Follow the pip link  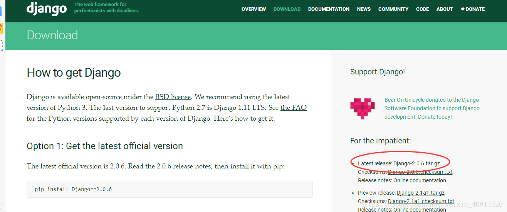click(x=278, y=167)
